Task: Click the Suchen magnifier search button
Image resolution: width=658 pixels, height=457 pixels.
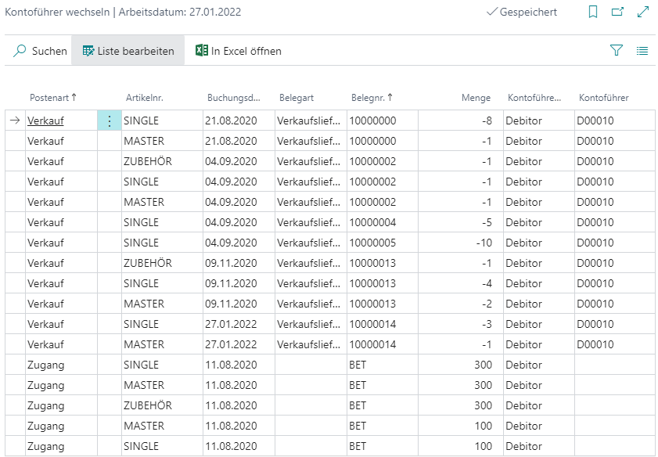Action: pos(41,51)
